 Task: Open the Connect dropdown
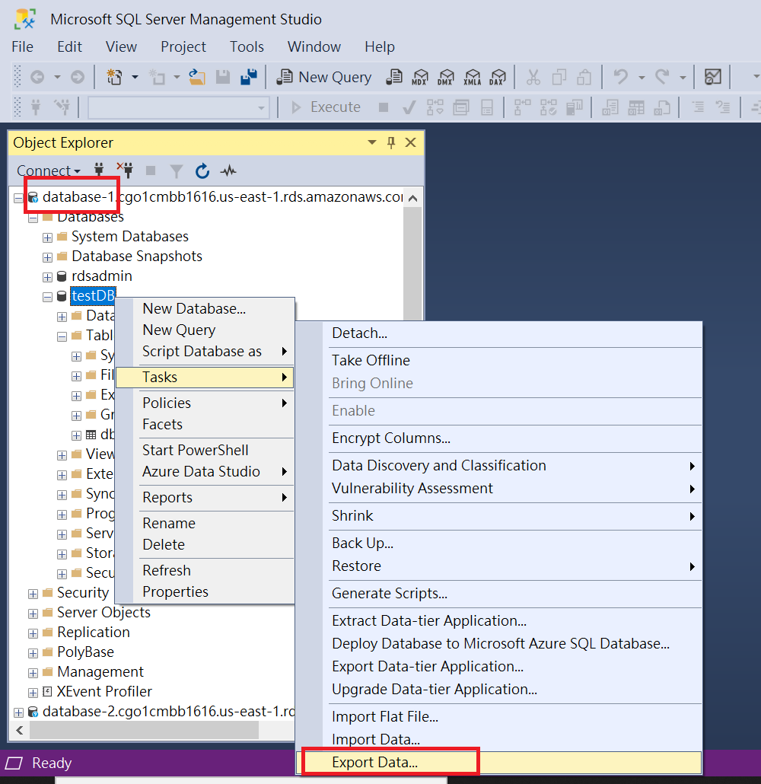[49, 171]
